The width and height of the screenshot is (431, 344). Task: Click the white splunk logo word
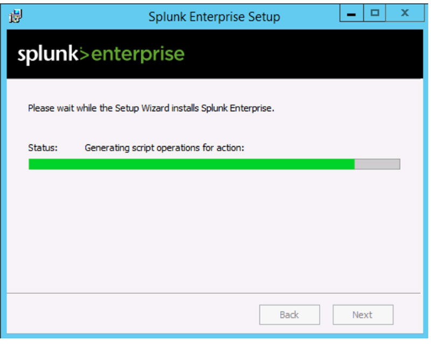(x=48, y=55)
